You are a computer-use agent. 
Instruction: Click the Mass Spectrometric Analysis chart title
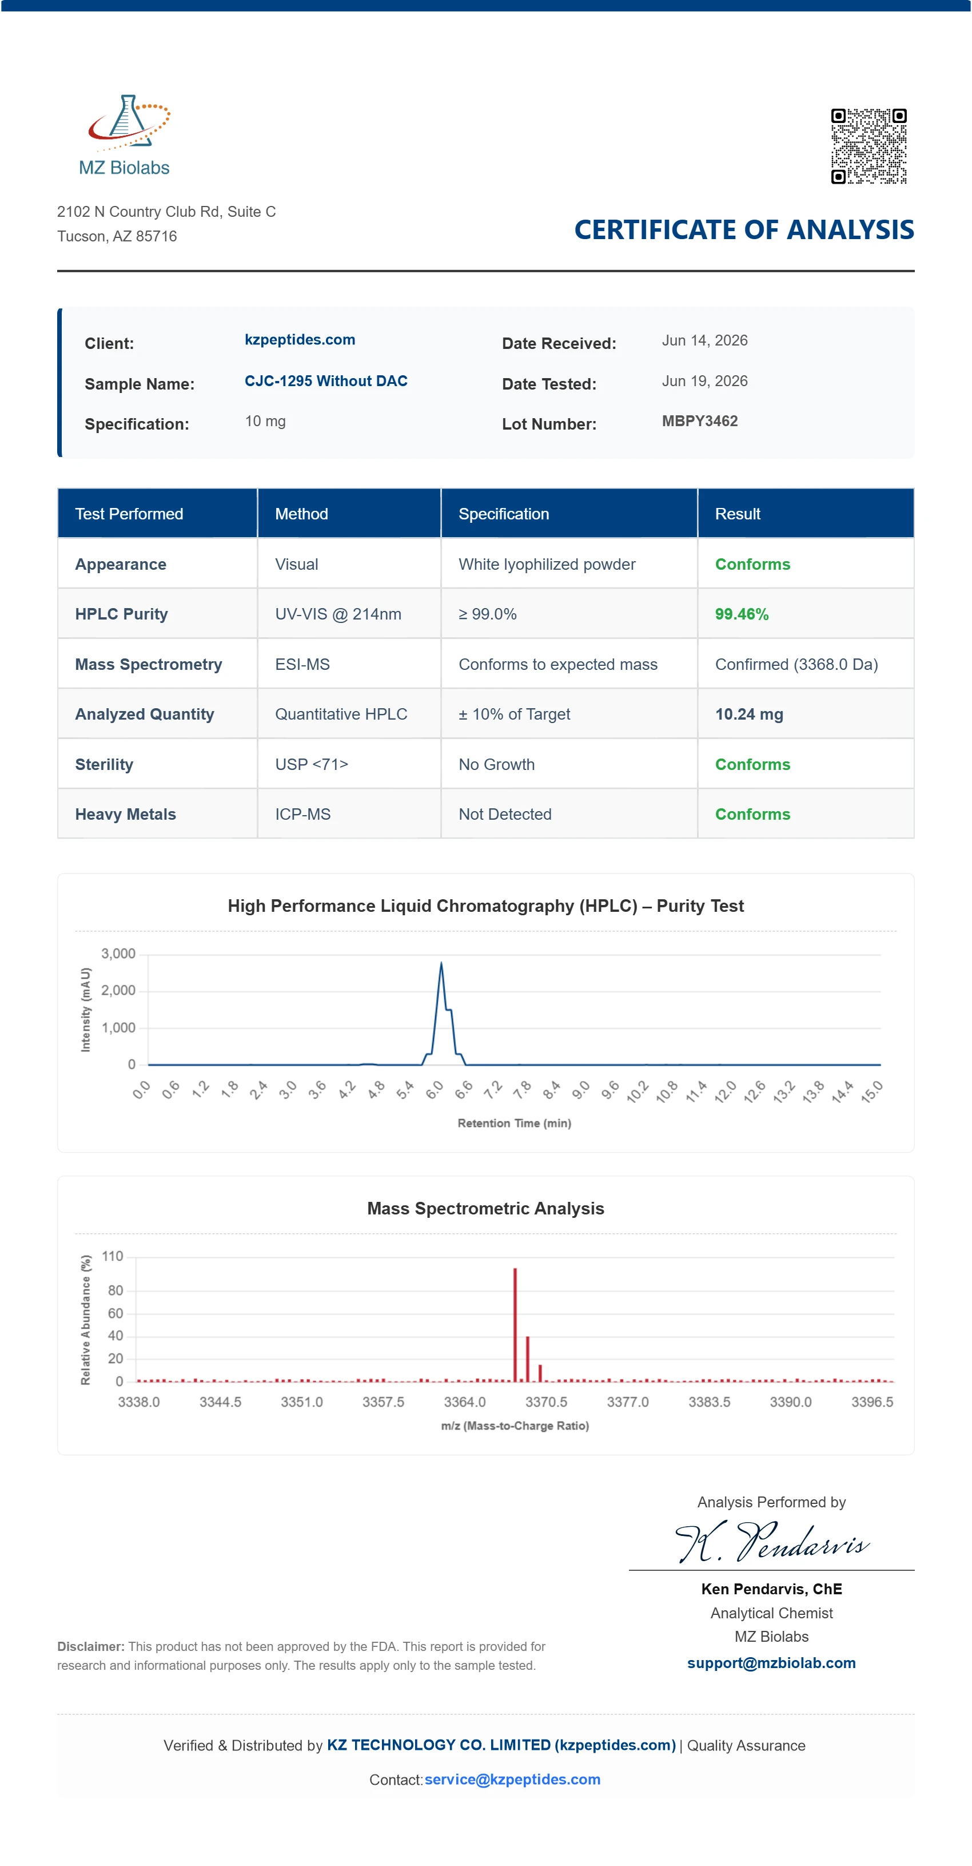[485, 1208]
